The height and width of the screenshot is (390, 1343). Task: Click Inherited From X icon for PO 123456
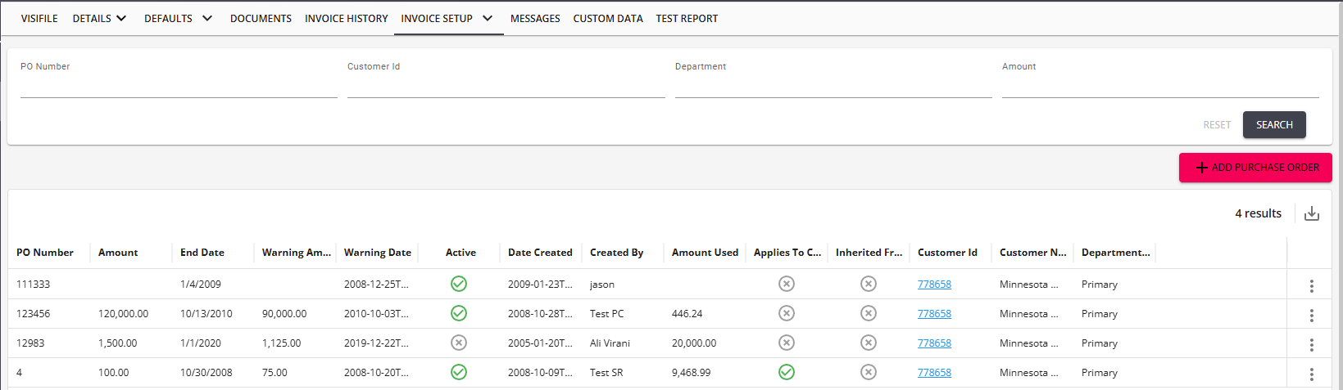(869, 313)
